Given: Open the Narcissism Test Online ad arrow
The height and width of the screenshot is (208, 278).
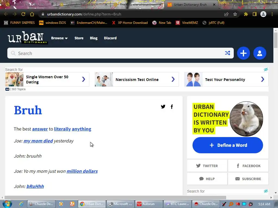Looking at the screenshot, I should coord(173,79).
